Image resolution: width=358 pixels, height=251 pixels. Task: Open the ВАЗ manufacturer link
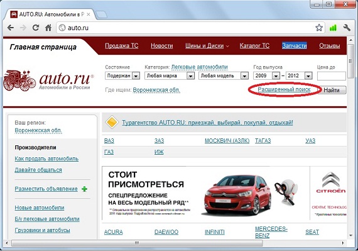pyautogui.click(x=109, y=140)
